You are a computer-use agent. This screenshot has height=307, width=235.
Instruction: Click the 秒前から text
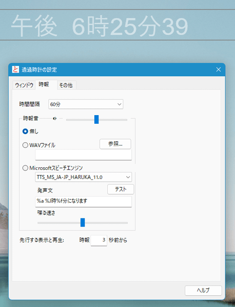[x=118, y=240]
